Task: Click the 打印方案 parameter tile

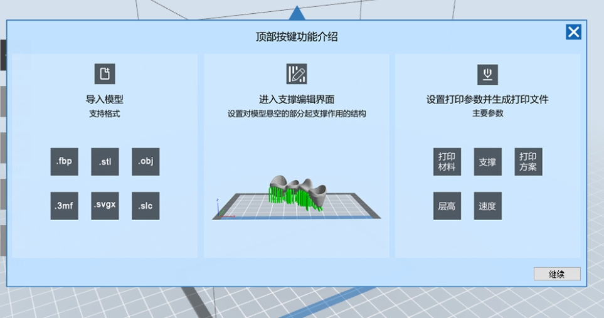Action: [529, 162]
